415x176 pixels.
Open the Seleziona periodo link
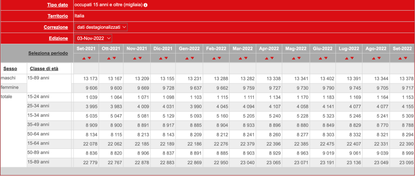tap(48, 53)
